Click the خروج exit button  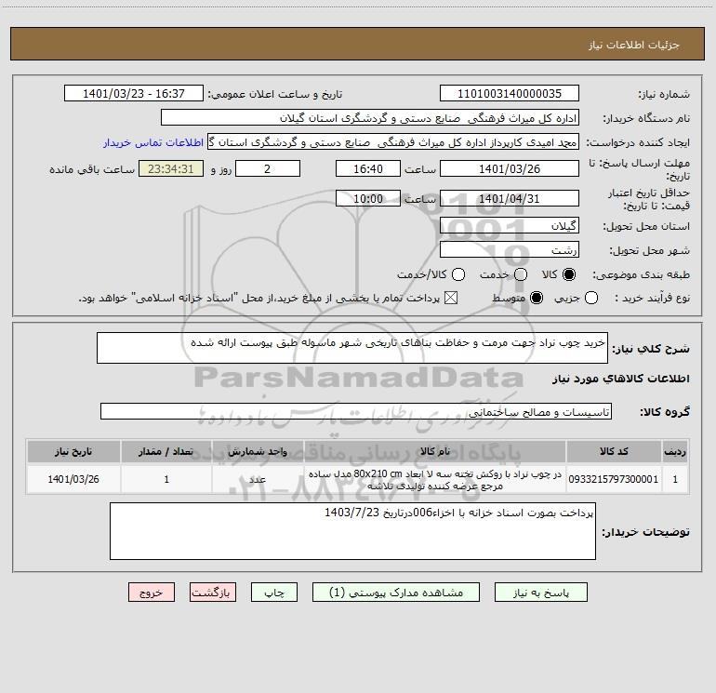pyautogui.click(x=152, y=592)
